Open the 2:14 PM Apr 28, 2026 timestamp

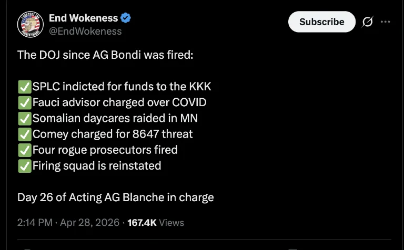click(67, 223)
